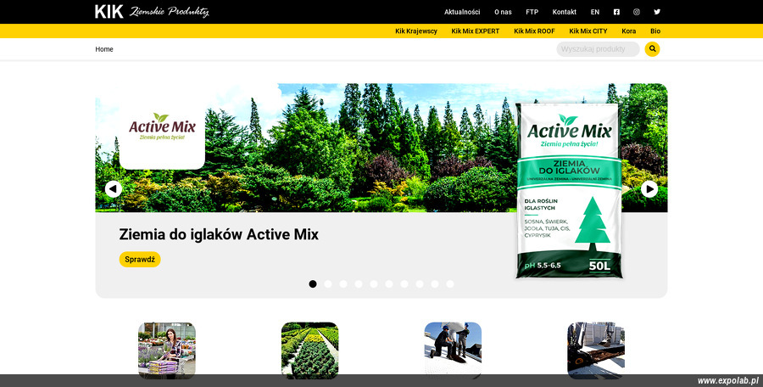Screen dimensions: 763x387
Task: Open the Facebook social icon
Action: [616, 12]
